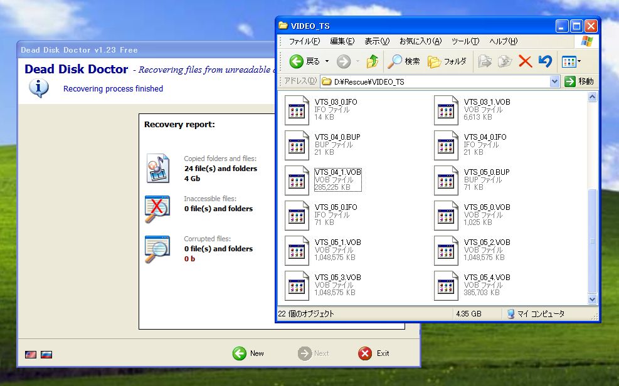
Task: Click the corrupted files magnifier icon
Action: (157, 249)
